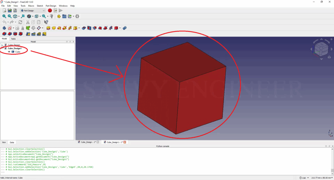Click the Pad tool icon

[x=48, y=28]
